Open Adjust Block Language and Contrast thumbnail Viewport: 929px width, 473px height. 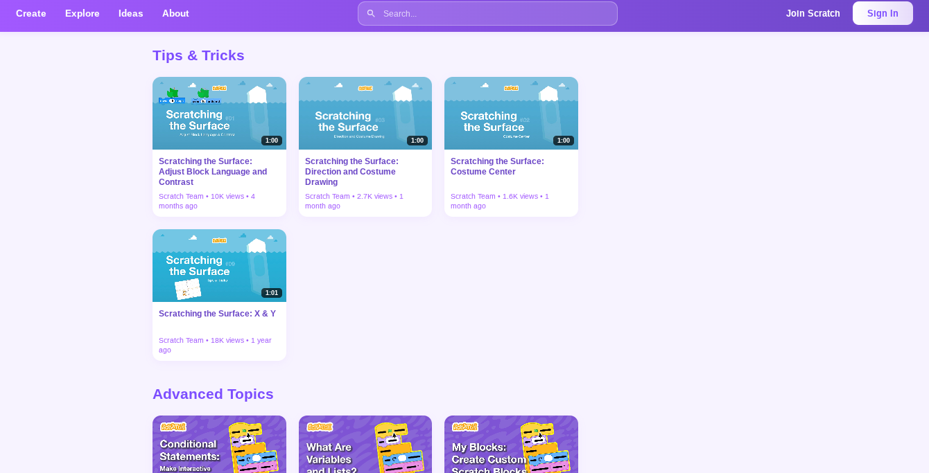click(x=219, y=113)
